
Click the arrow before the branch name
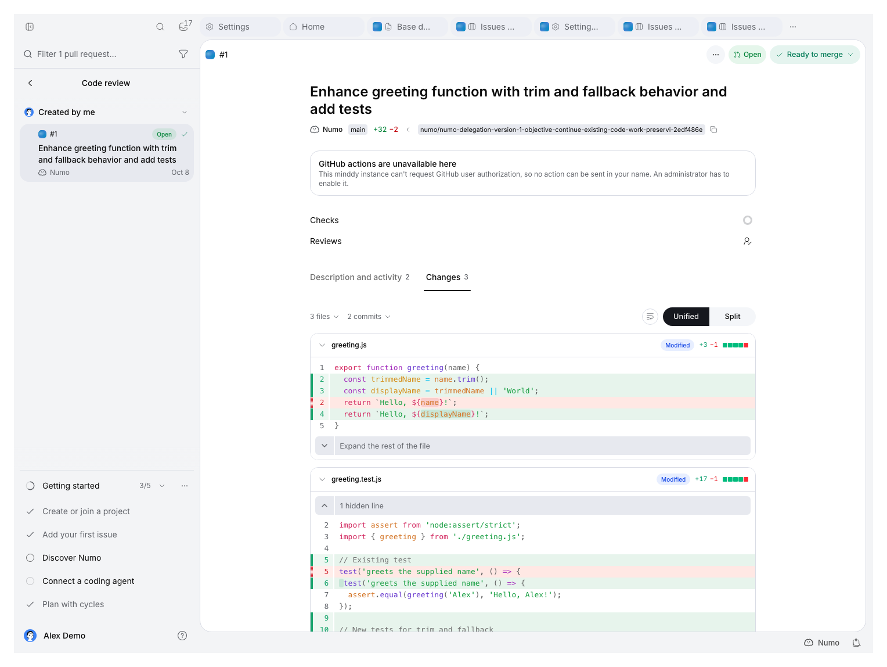(x=408, y=130)
